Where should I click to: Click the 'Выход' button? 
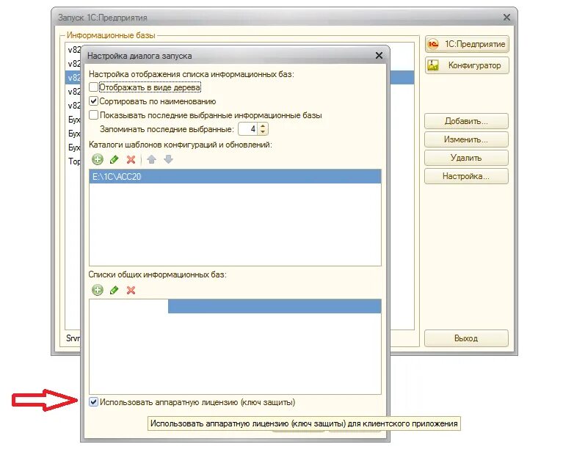[x=466, y=338]
